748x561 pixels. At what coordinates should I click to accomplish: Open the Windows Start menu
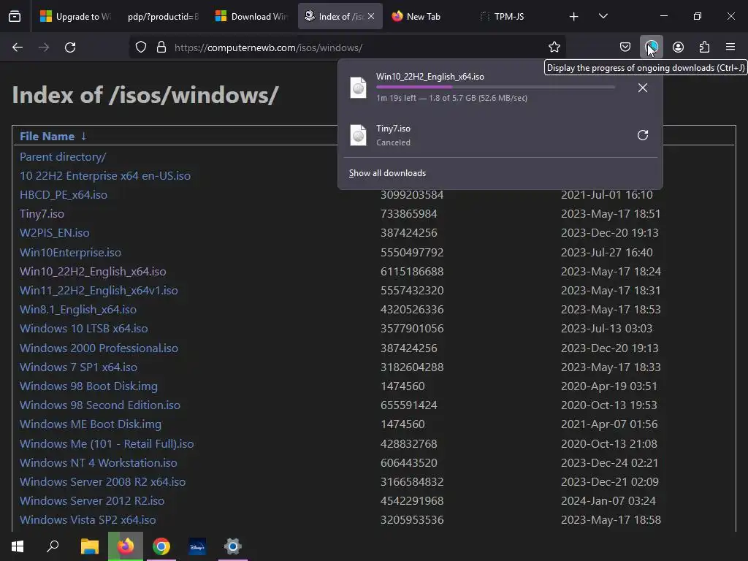(x=18, y=546)
